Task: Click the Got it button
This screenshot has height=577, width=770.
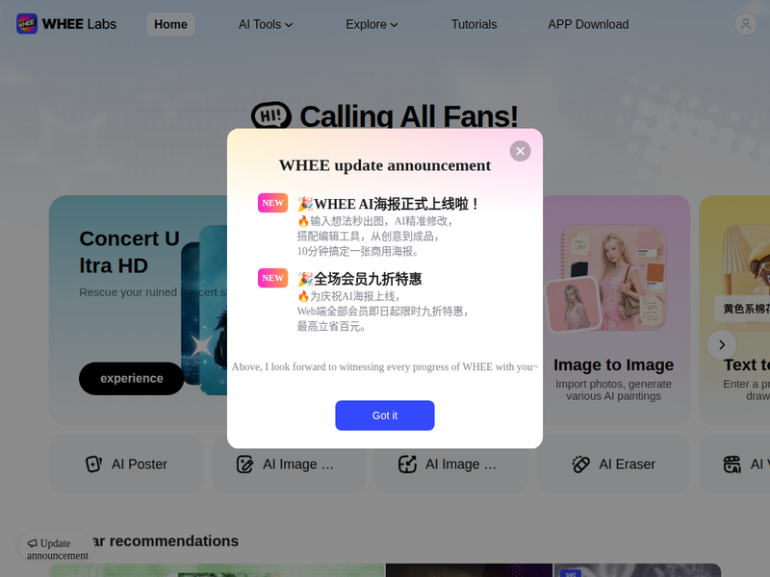Action: (x=384, y=415)
